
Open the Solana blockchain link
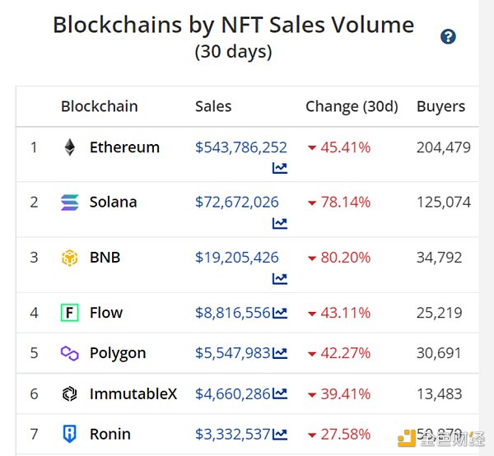coord(113,202)
